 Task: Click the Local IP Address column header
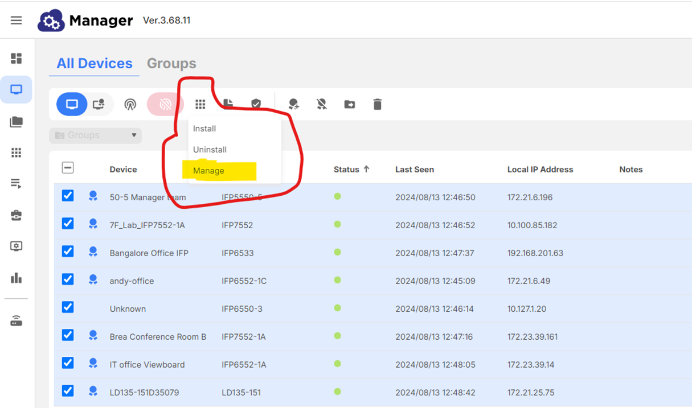click(541, 170)
